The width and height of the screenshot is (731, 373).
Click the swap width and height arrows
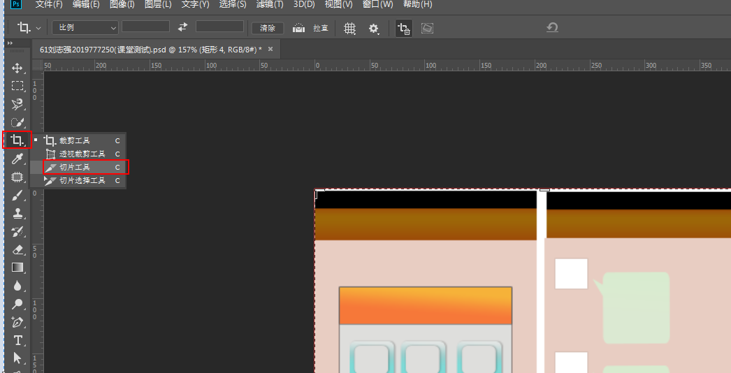182,27
